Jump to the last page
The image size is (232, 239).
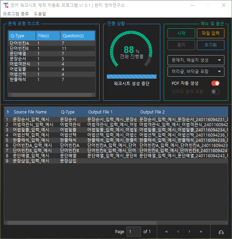[201, 231]
